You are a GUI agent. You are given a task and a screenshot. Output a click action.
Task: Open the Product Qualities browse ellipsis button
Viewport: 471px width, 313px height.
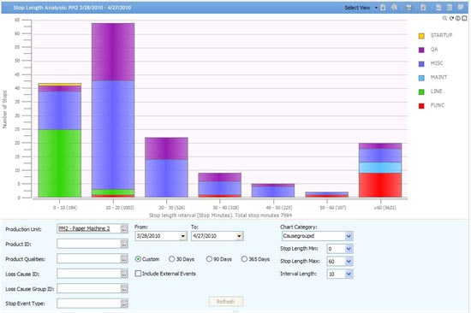coord(124,258)
